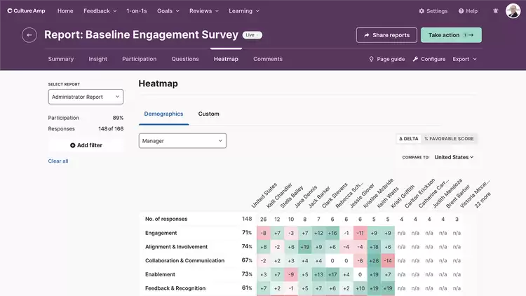Click the Culture Amp logo
The height and width of the screenshot is (296, 526).
27,11
